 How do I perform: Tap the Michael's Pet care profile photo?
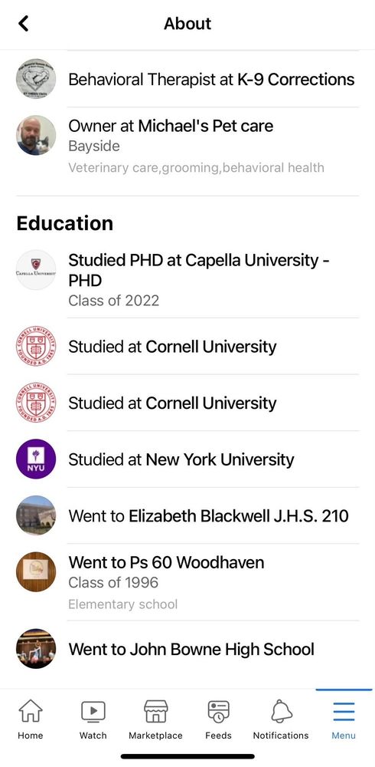click(36, 136)
